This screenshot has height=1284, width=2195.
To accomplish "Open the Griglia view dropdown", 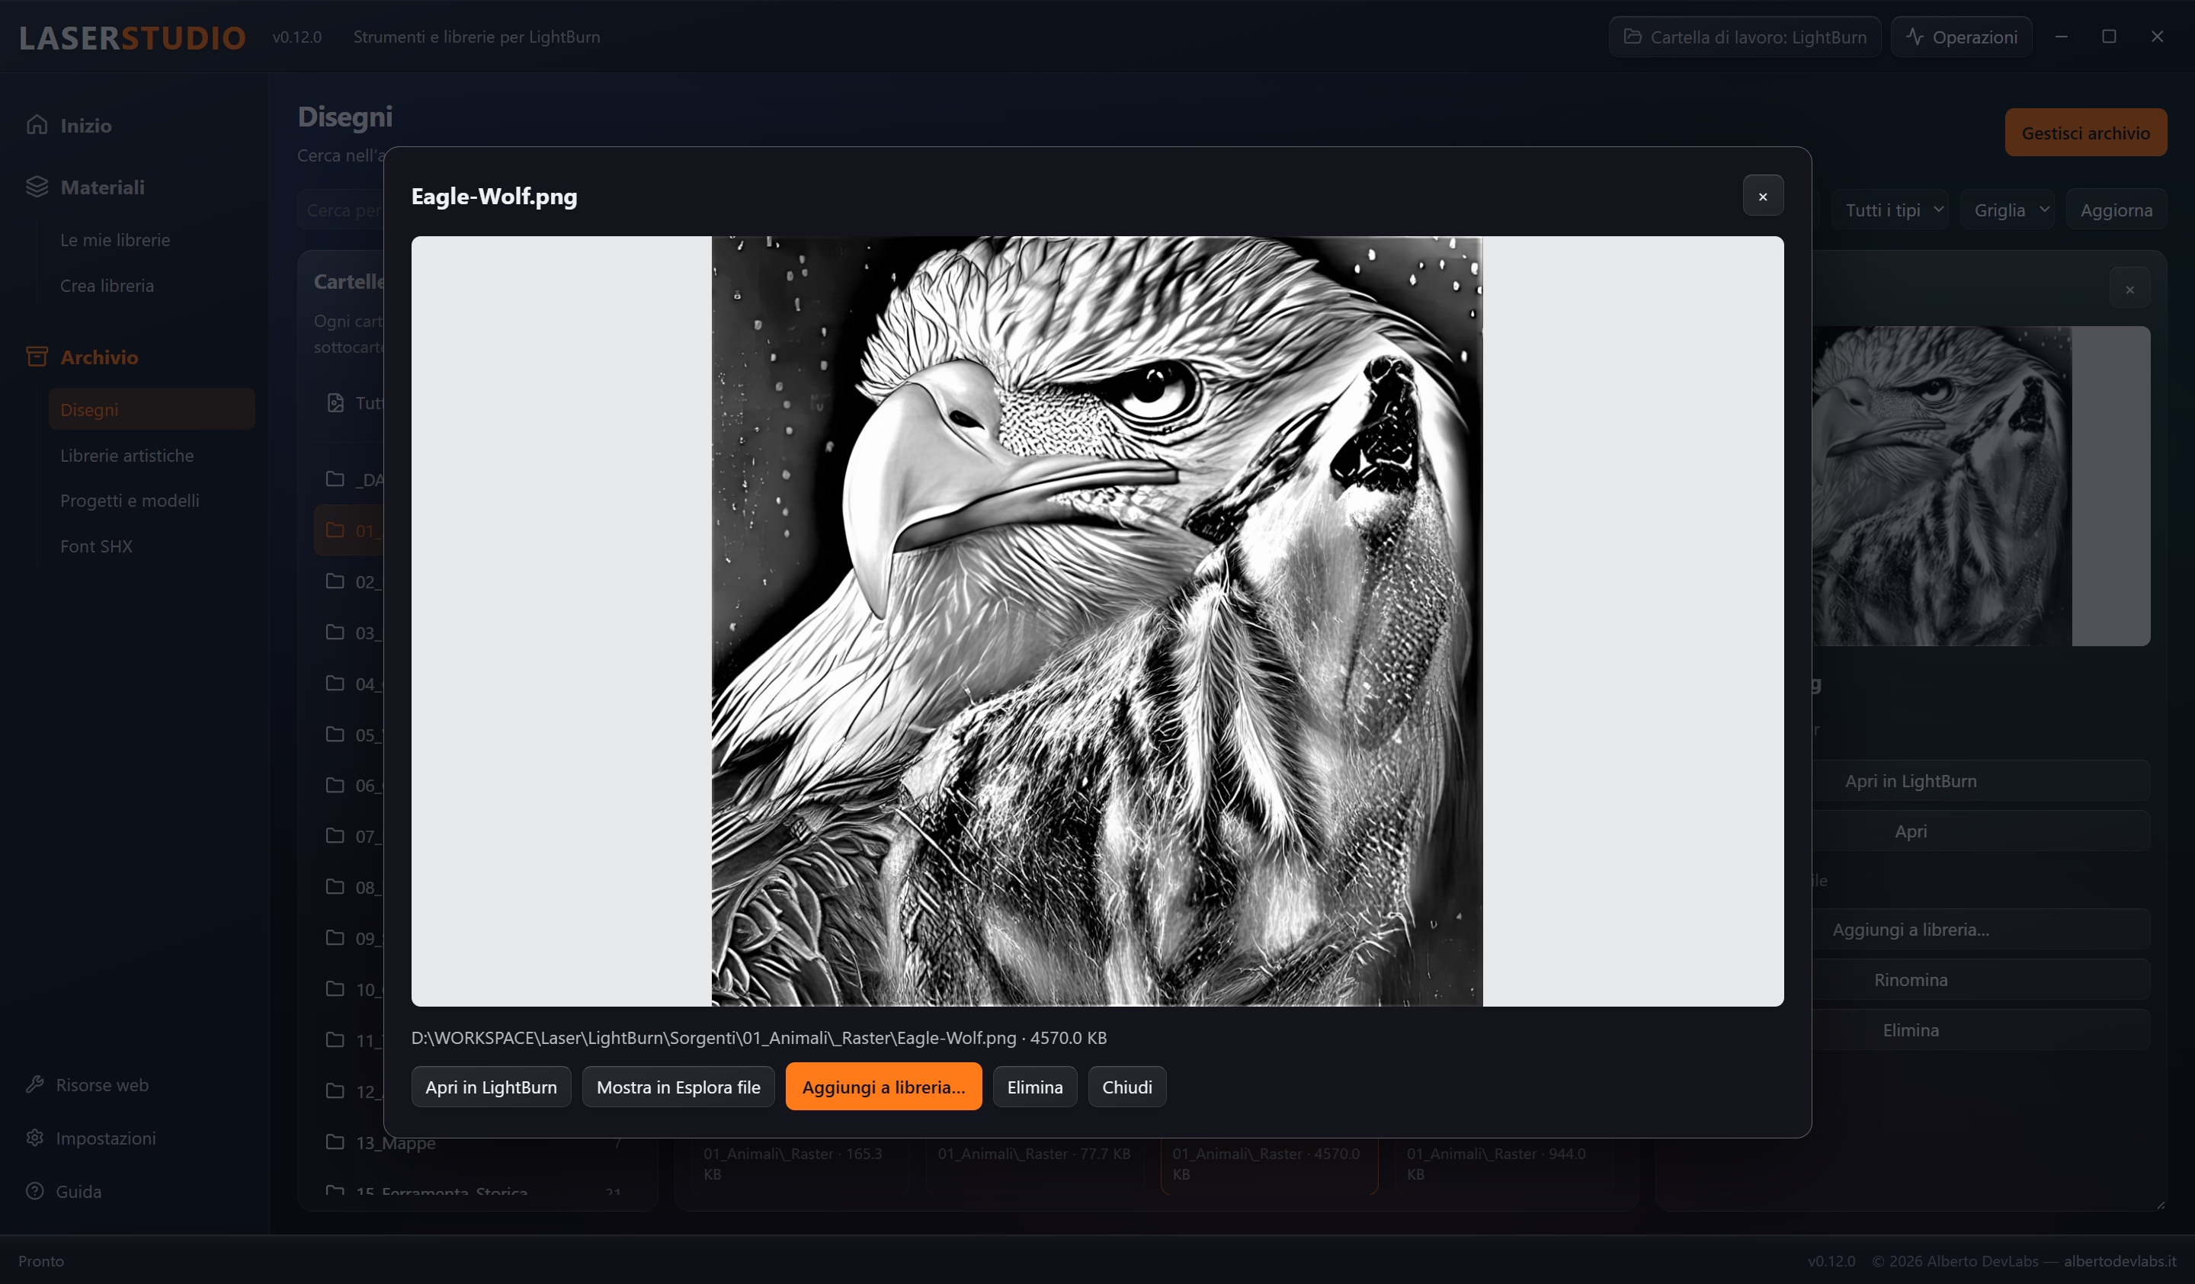I will point(2008,210).
